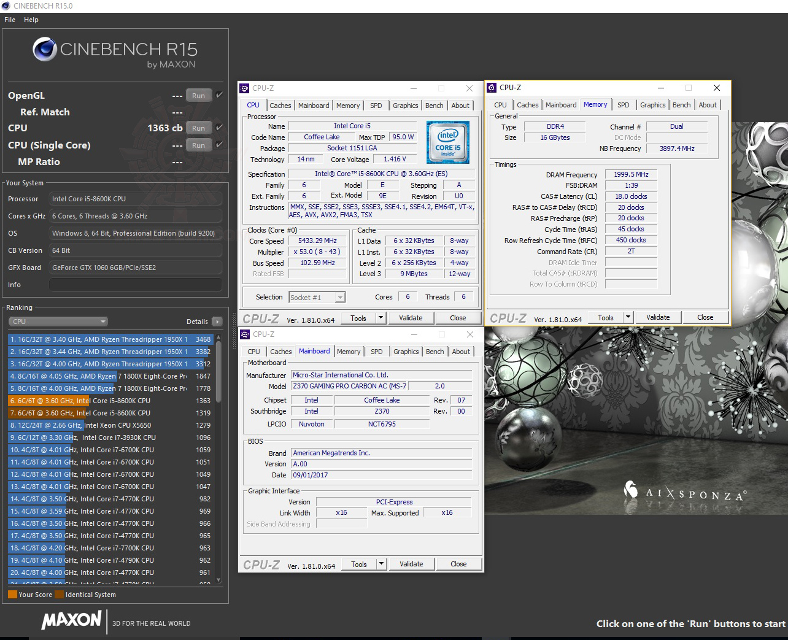
Task: Click the checkmark beside CPU (Single Core) Run
Action: coord(218,145)
